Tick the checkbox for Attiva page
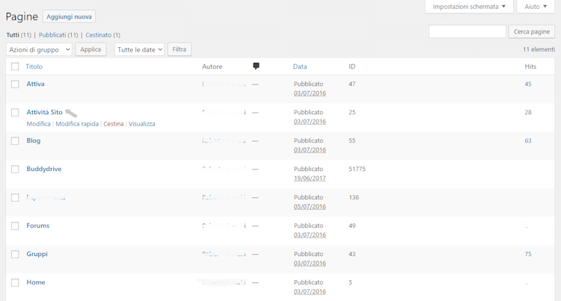Image resolution: width=561 pixels, height=301 pixels. click(15, 84)
